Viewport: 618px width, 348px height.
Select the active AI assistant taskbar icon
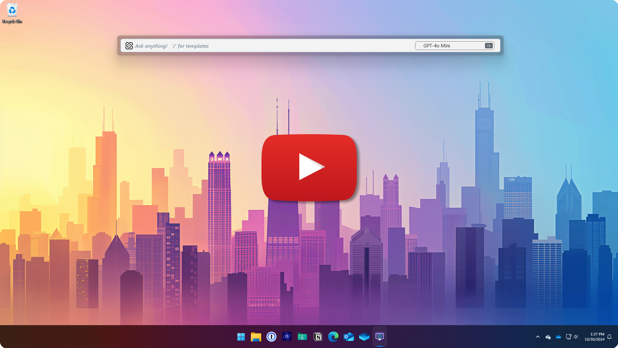(x=380, y=337)
